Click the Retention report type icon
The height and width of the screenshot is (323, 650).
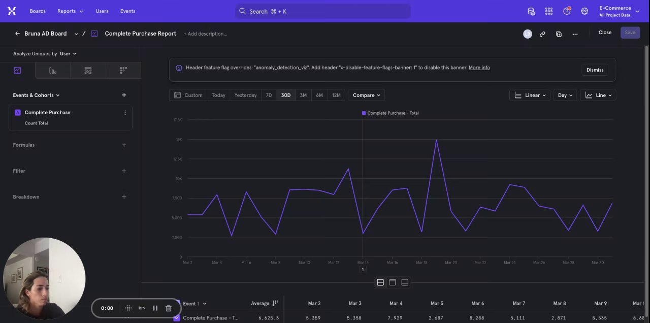click(x=123, y=71)
